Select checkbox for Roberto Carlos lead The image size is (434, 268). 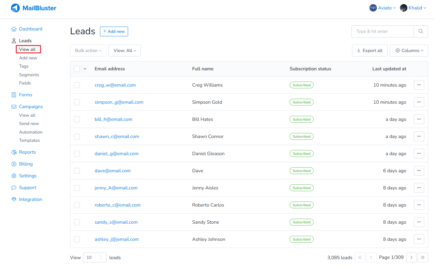coord(77,205)
